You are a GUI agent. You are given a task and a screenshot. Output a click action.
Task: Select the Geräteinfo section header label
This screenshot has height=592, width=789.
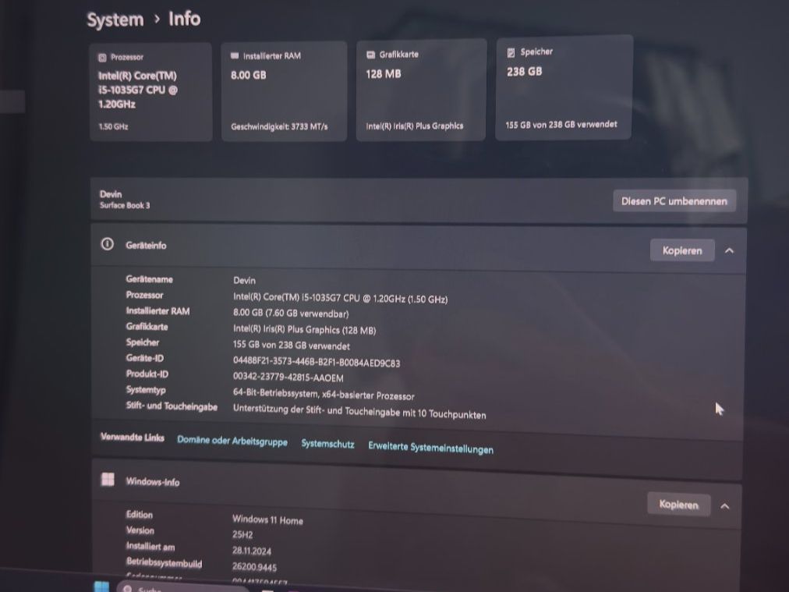(146, 245)
